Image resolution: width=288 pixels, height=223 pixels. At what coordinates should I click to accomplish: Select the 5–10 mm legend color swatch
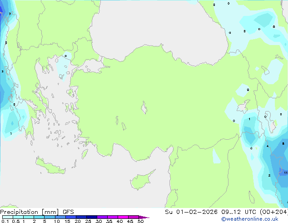[x=50, y=217]
